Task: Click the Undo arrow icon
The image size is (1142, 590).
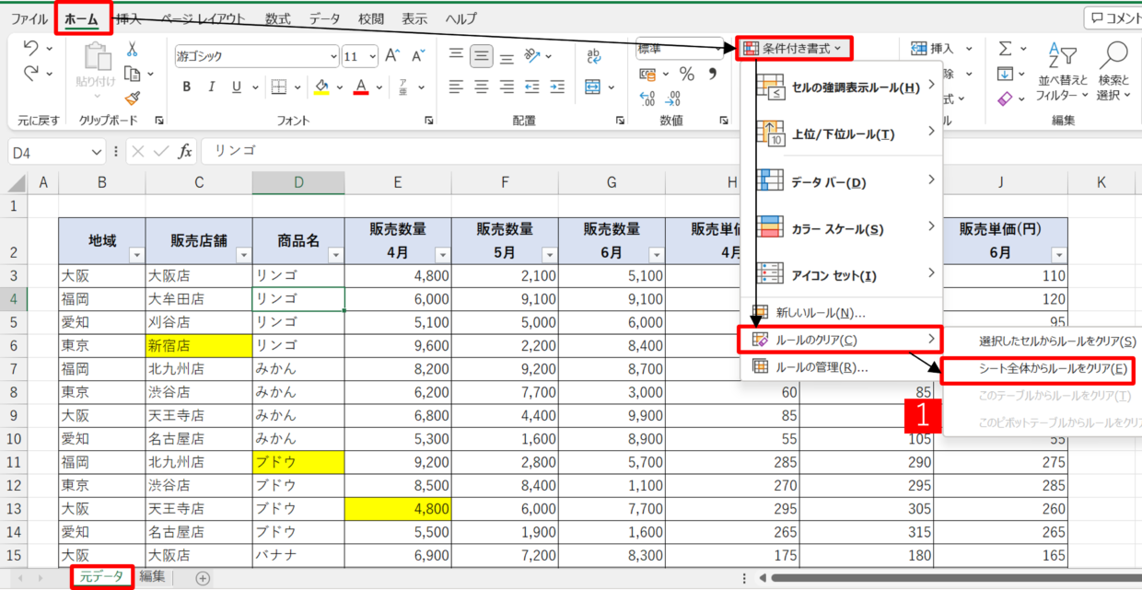Action: pos(30,48)
